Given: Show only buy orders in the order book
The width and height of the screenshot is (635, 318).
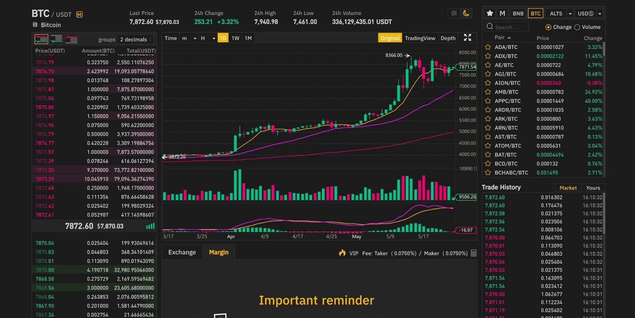Looking at the screenshot, I should (56, 39).
